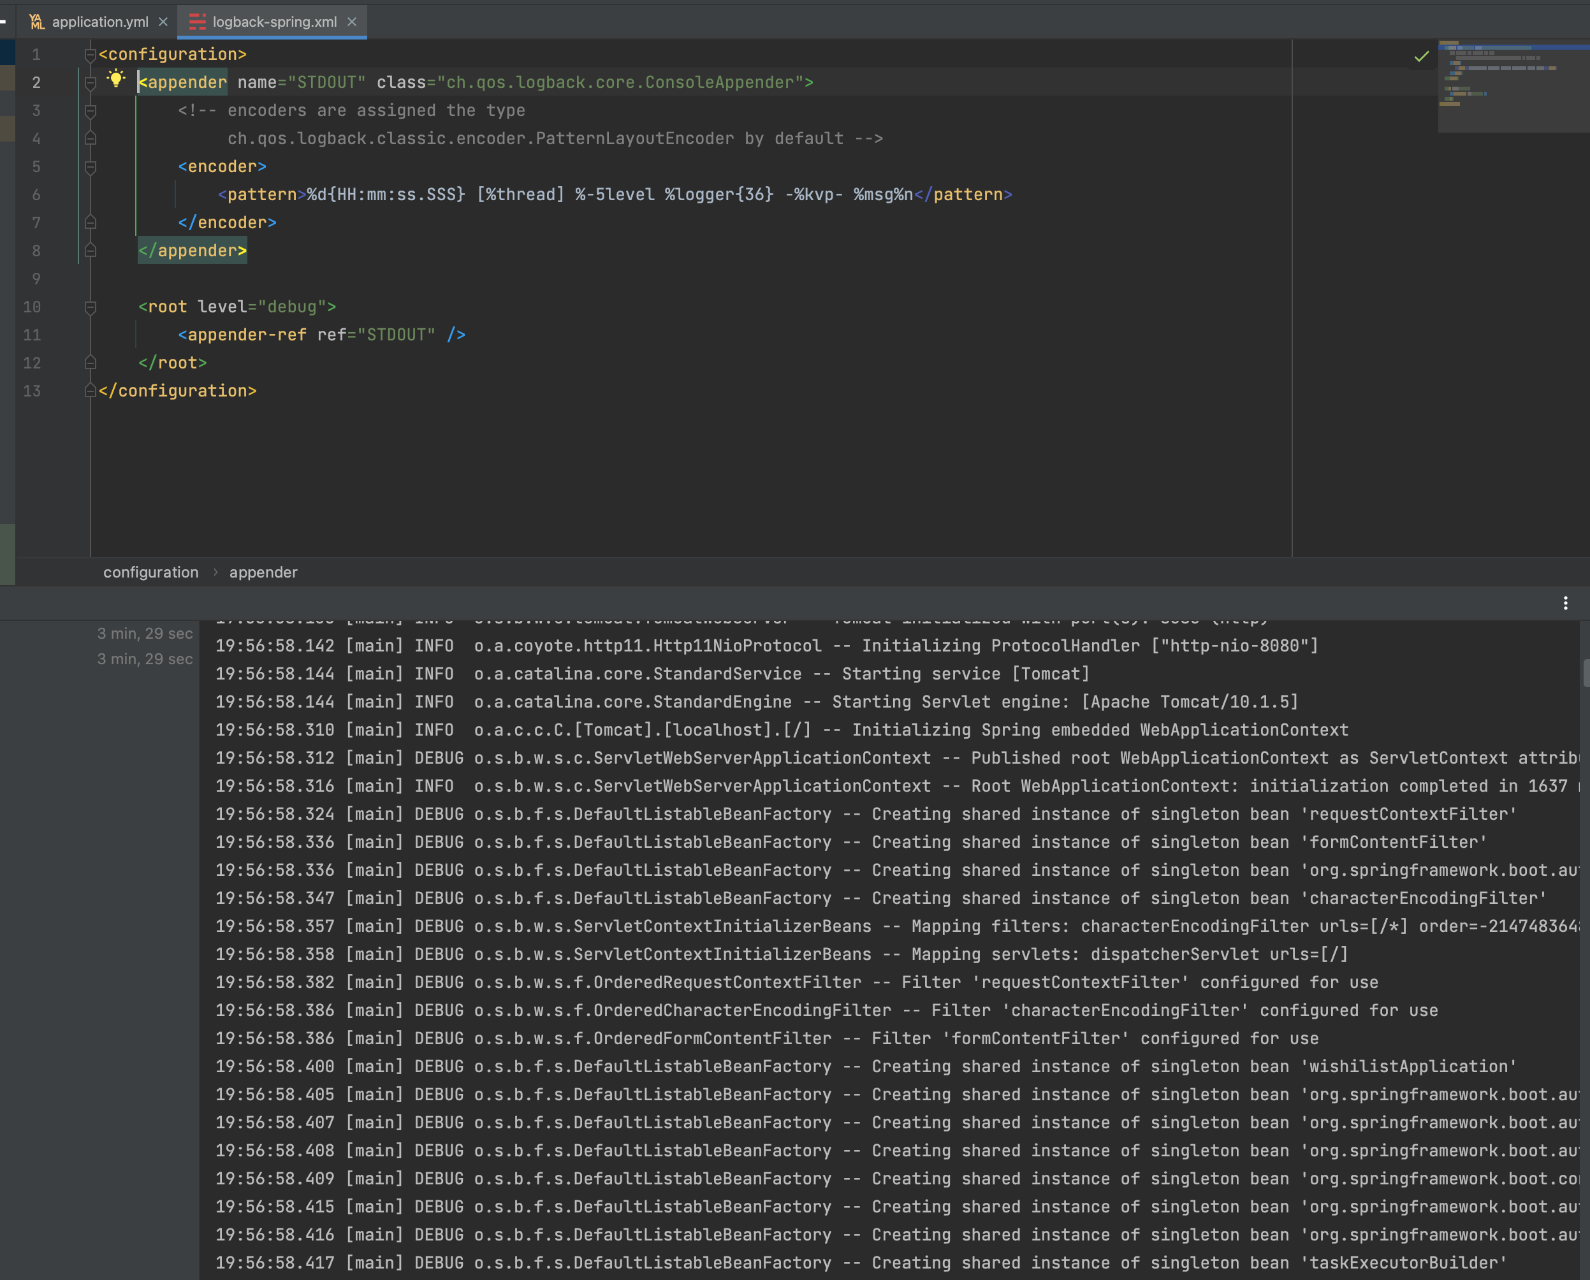Screen dimensions: 1590x1280
Task: Collapse the root element on line 10
Action: coord(90,307)
